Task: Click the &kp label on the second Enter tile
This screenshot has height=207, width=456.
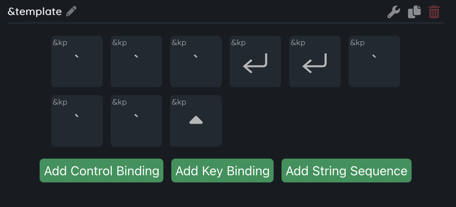Action: click(x=298, y=43)
